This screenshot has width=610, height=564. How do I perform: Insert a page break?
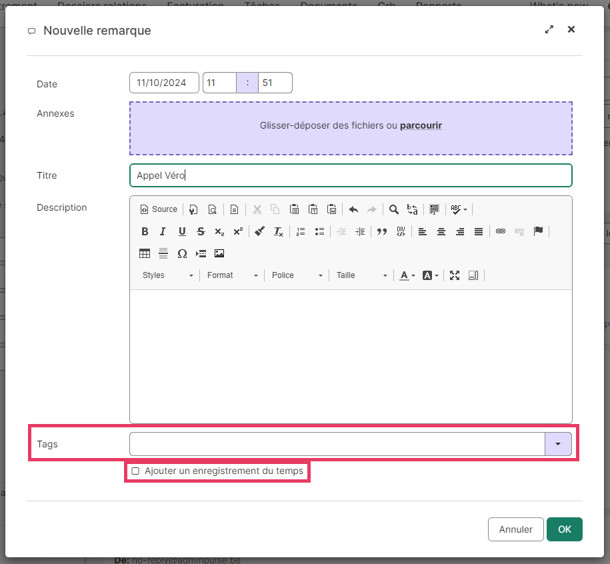201,253
